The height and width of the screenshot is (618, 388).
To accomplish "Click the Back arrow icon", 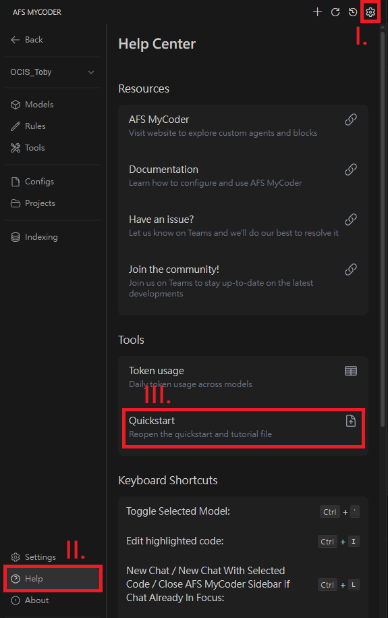I will pyautogui.click(x=16, y=40).
